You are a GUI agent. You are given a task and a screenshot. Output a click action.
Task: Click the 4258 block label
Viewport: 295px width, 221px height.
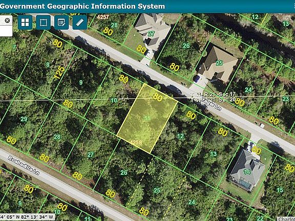[x=136, y=142]
